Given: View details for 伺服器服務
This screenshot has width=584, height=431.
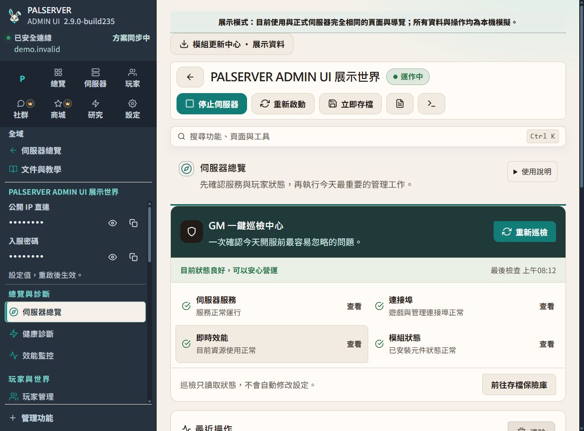Looking at the screenshot, I should 354,306.
